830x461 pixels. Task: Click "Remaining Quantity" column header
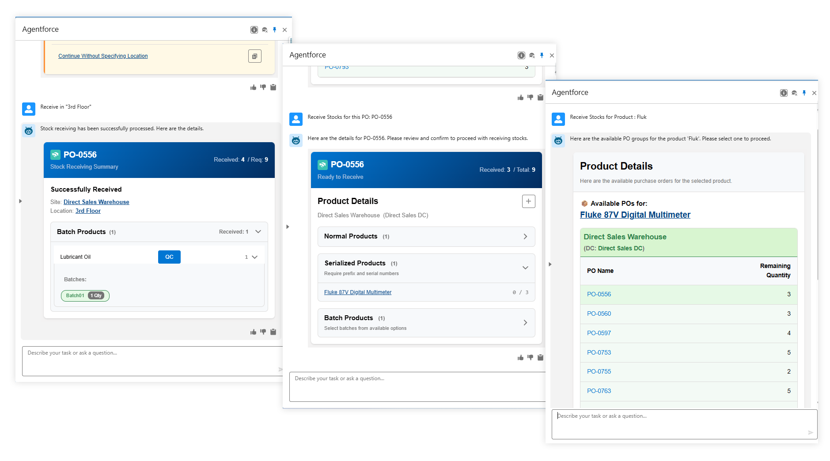[775, 271]
